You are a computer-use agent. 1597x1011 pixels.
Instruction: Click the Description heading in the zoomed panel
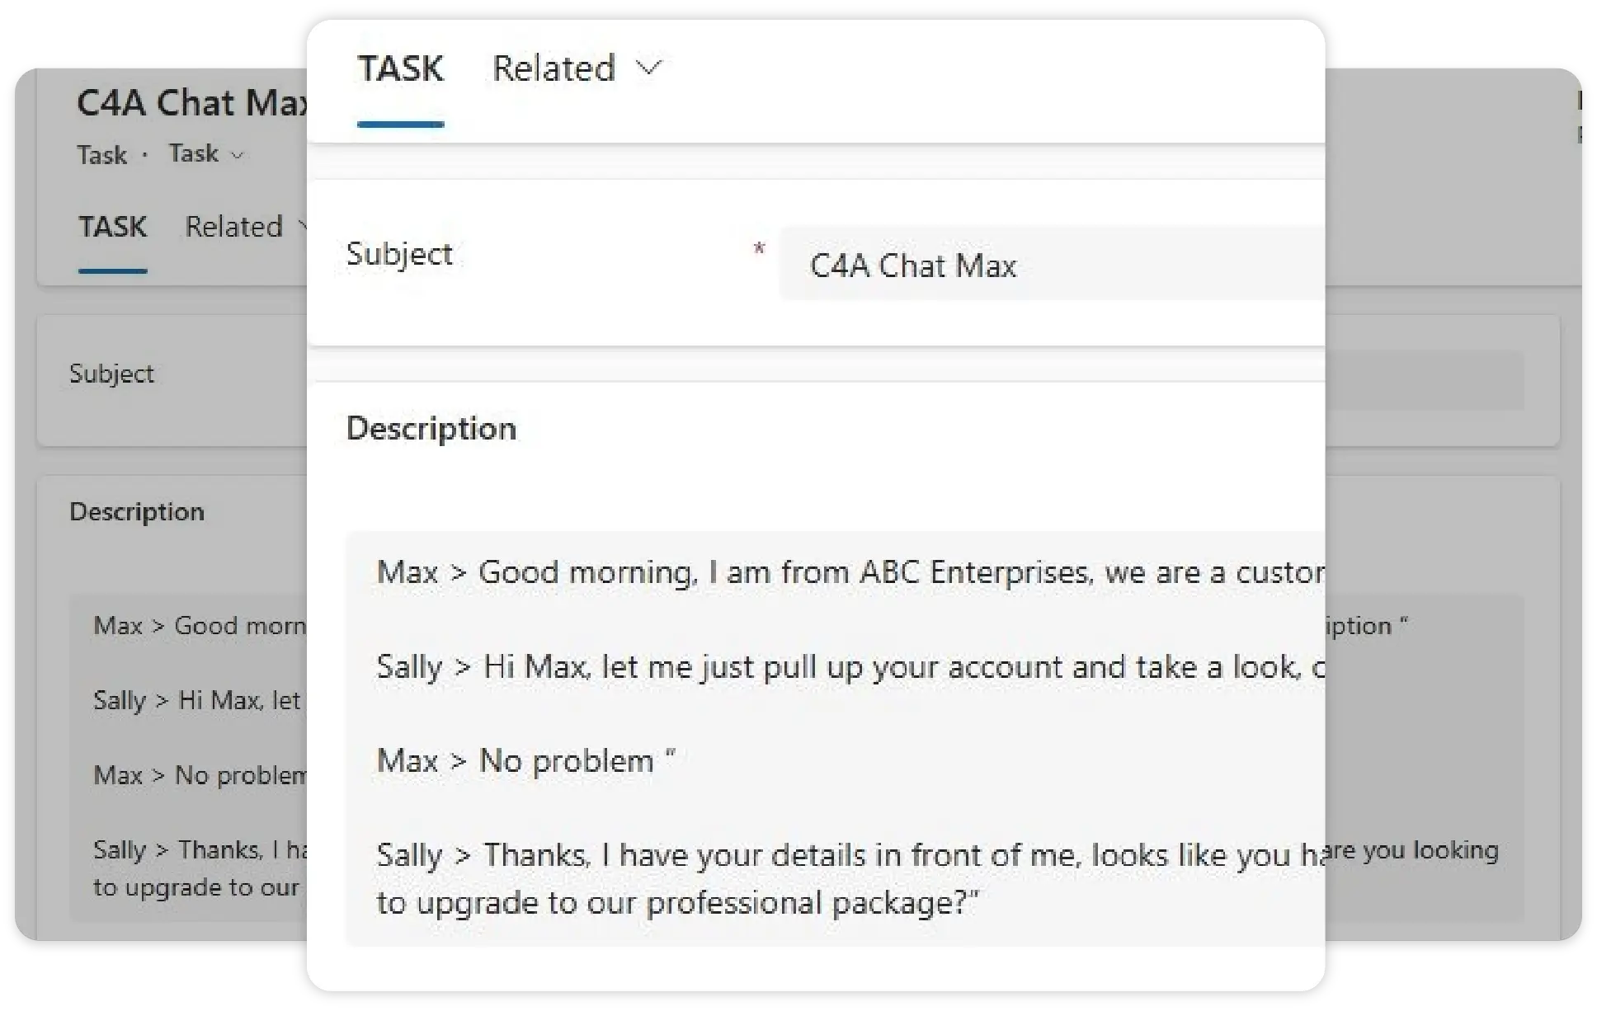[431, 429]
